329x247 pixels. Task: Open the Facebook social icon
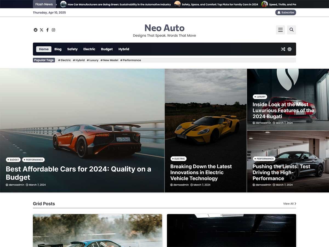pyautogui.click(x=47, y=30)
